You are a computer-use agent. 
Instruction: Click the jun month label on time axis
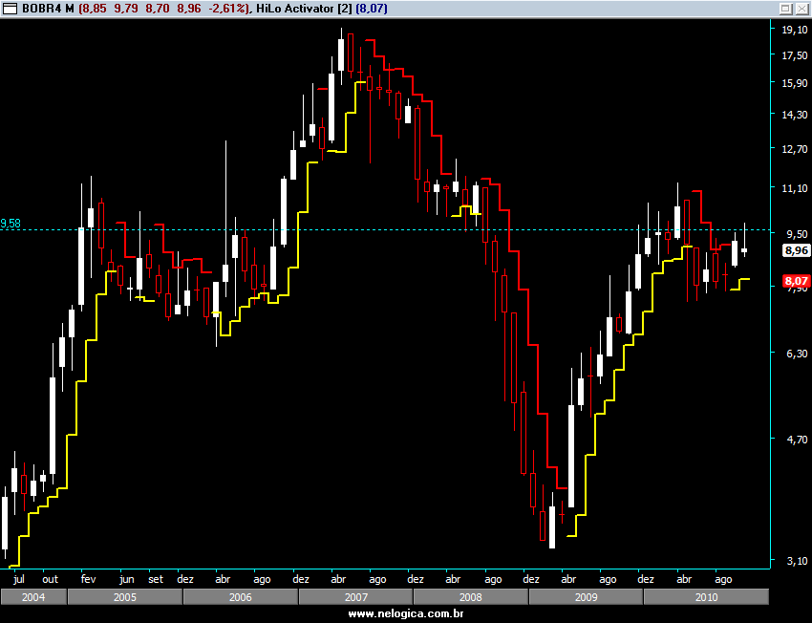click(x=126, y=579)
